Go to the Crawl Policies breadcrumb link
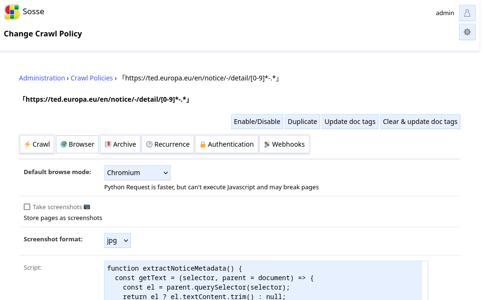Image resolution: width=485 pixels, height=300 pixels. 91,78
